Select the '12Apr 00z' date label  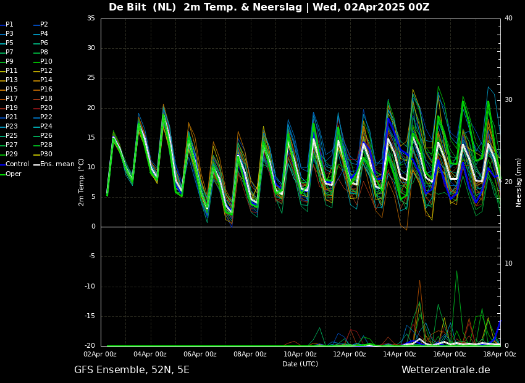[350, 354]
